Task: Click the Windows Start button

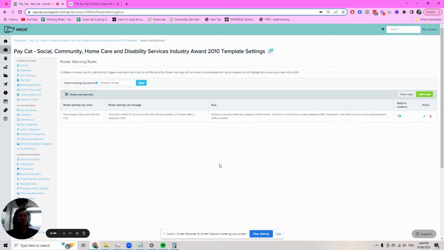Action: click(6, 245)
